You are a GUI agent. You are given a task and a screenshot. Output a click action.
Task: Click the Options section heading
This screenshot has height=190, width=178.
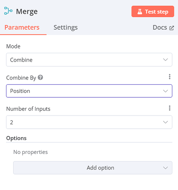16,138
